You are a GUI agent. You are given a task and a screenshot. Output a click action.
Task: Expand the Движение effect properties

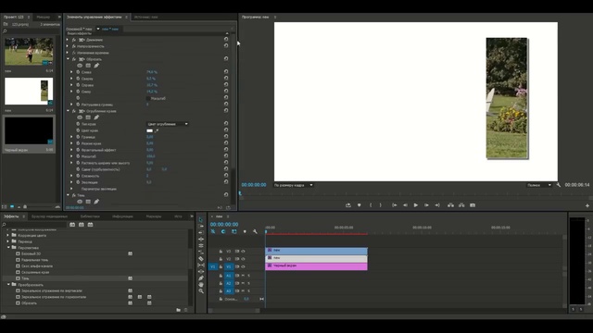(x=68, y=39)
